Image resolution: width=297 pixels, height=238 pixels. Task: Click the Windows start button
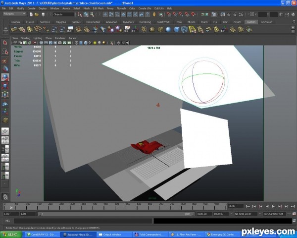point(11,235)
